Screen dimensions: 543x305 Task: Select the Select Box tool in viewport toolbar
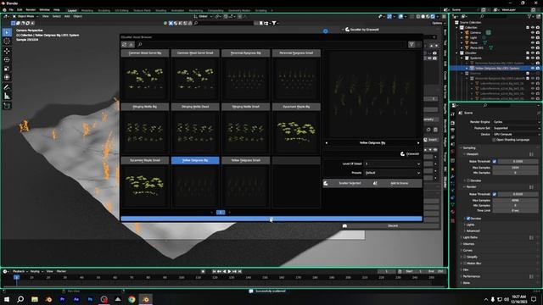tap(7, 32)
